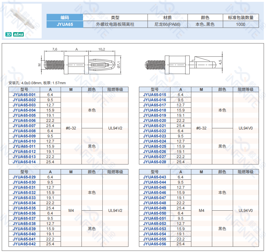Open model JYUA65-014 link
The width and height of the screenshot is (266, 252).
point(24,162)
